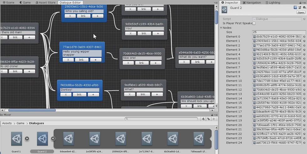Expand Guard 1 sub-assets with its arrow
The width and height of the screenshot is (307, 154).
(x=27, y=139)
